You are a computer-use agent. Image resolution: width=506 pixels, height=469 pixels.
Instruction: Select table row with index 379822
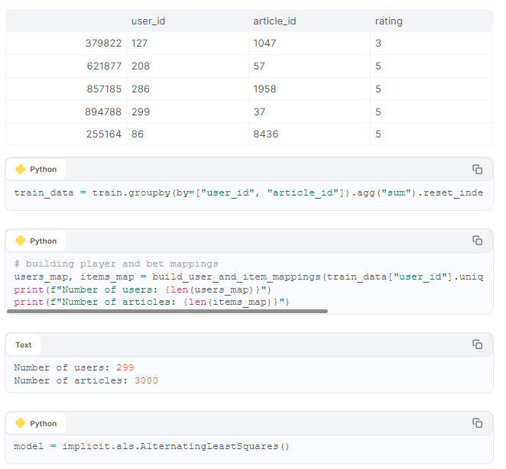[x=249, y=44]
